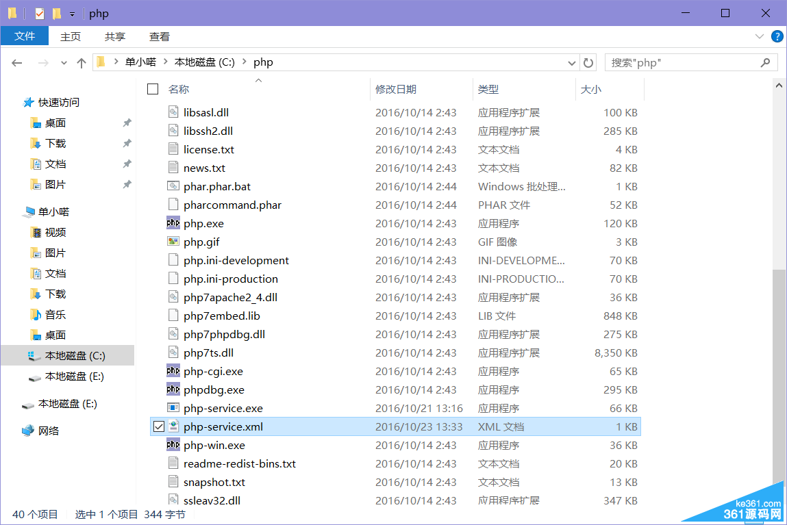Viewport: 787px width, 525px height.
Task: Click the phar.phar.bat batch file icon
Action: tap(173, 186)
